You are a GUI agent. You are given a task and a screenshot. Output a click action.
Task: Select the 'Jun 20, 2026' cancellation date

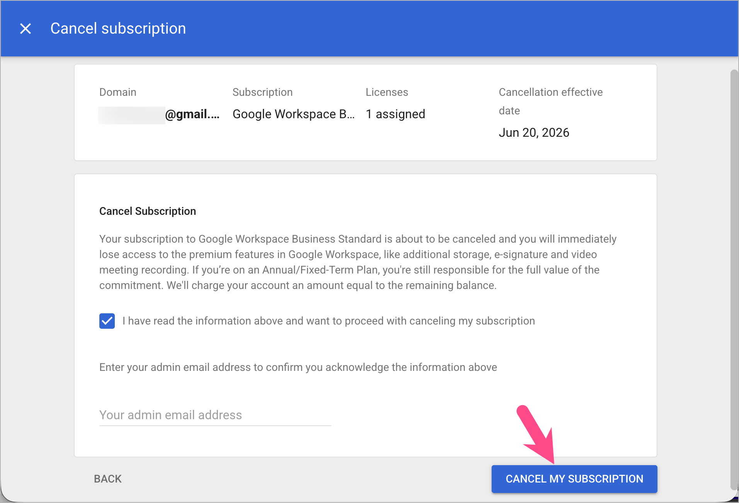534,133
